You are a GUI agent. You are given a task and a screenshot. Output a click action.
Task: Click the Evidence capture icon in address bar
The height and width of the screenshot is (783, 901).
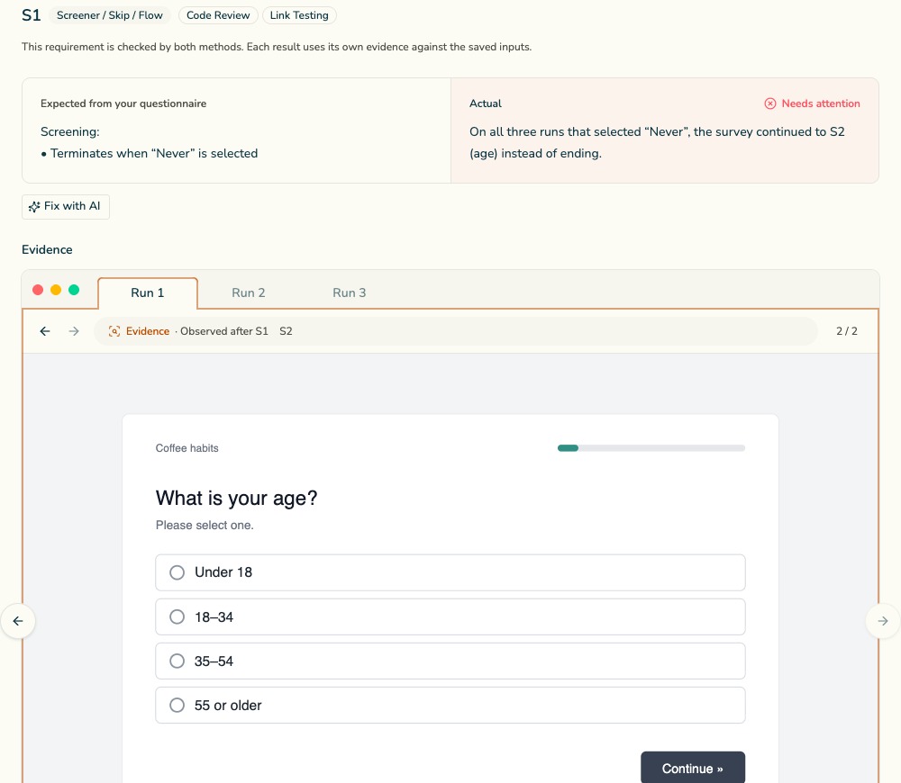pyautogui.click(x=114, y=331)
